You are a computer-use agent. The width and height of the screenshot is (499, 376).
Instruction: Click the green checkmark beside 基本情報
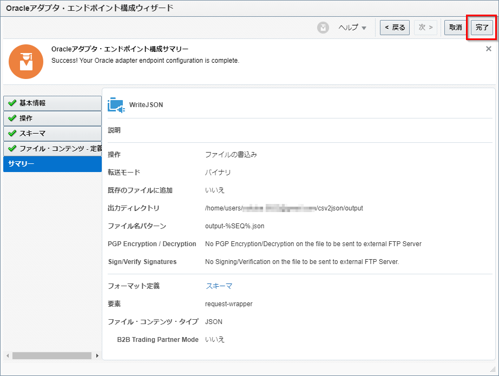tap(12, 103)
